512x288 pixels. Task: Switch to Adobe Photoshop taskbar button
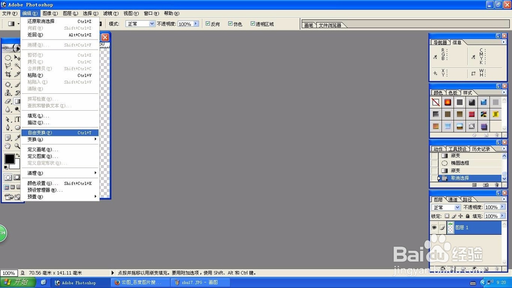[80, 282]
